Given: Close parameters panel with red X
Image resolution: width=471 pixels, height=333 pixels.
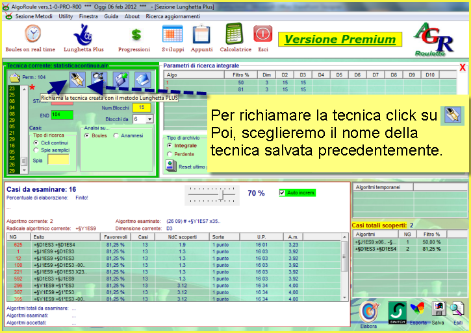Looking at the screenshot, I should pos(463,67).
